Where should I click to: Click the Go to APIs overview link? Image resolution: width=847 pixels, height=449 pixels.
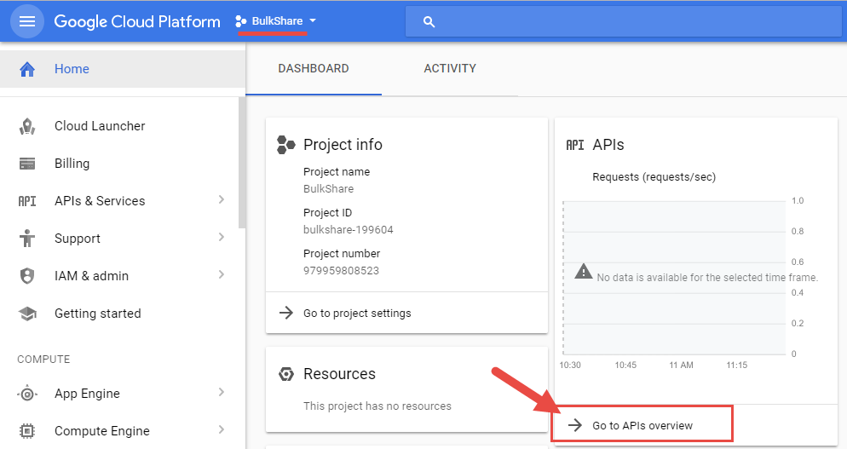642,426
